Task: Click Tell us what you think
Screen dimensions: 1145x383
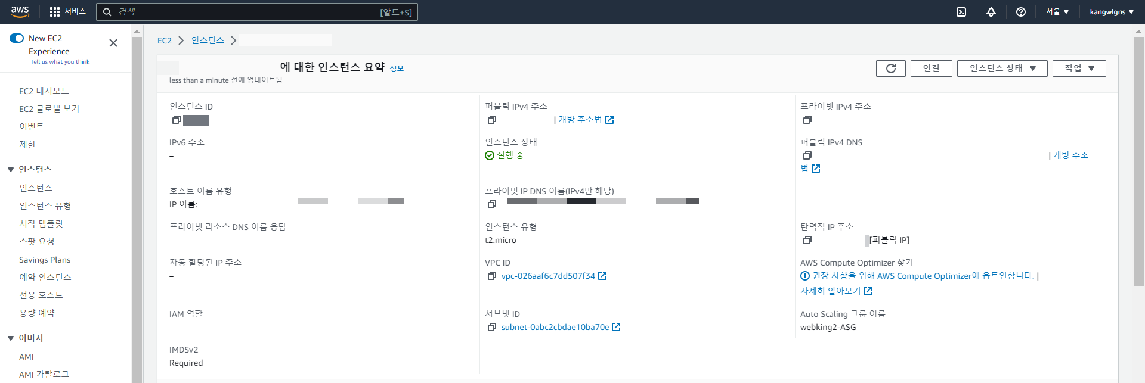Action: pyautogui.click(x=60, y=62)
